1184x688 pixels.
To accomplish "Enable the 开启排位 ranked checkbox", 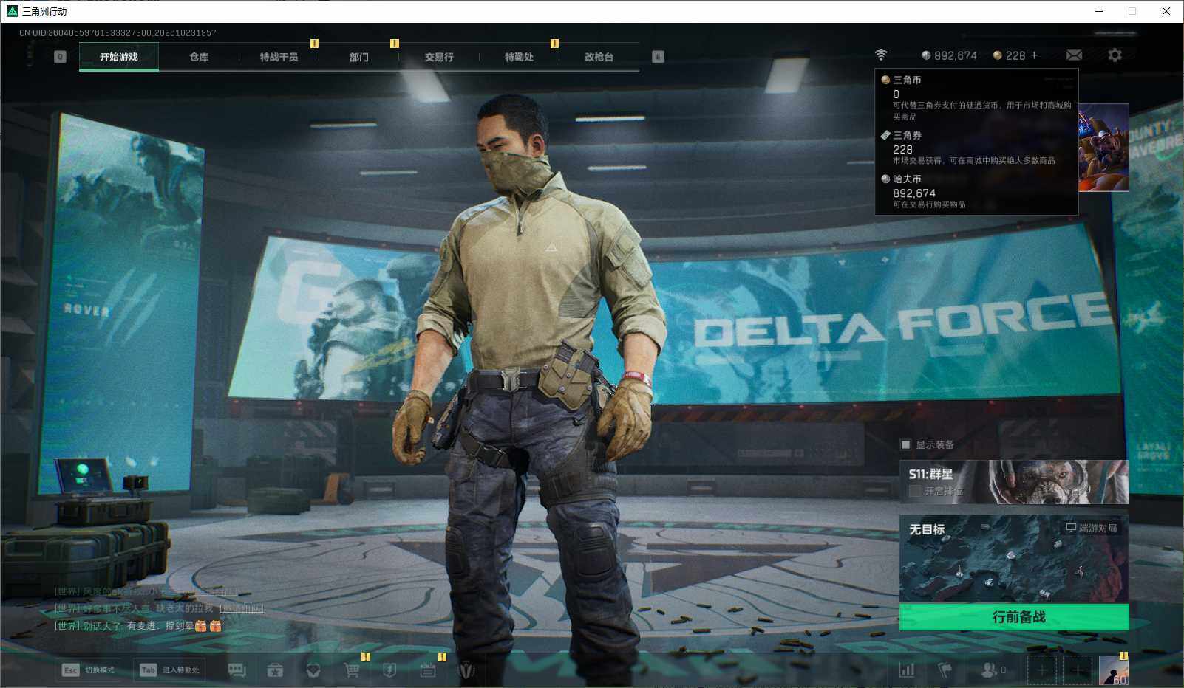I will pyautogui.click(x=914, y=491).
